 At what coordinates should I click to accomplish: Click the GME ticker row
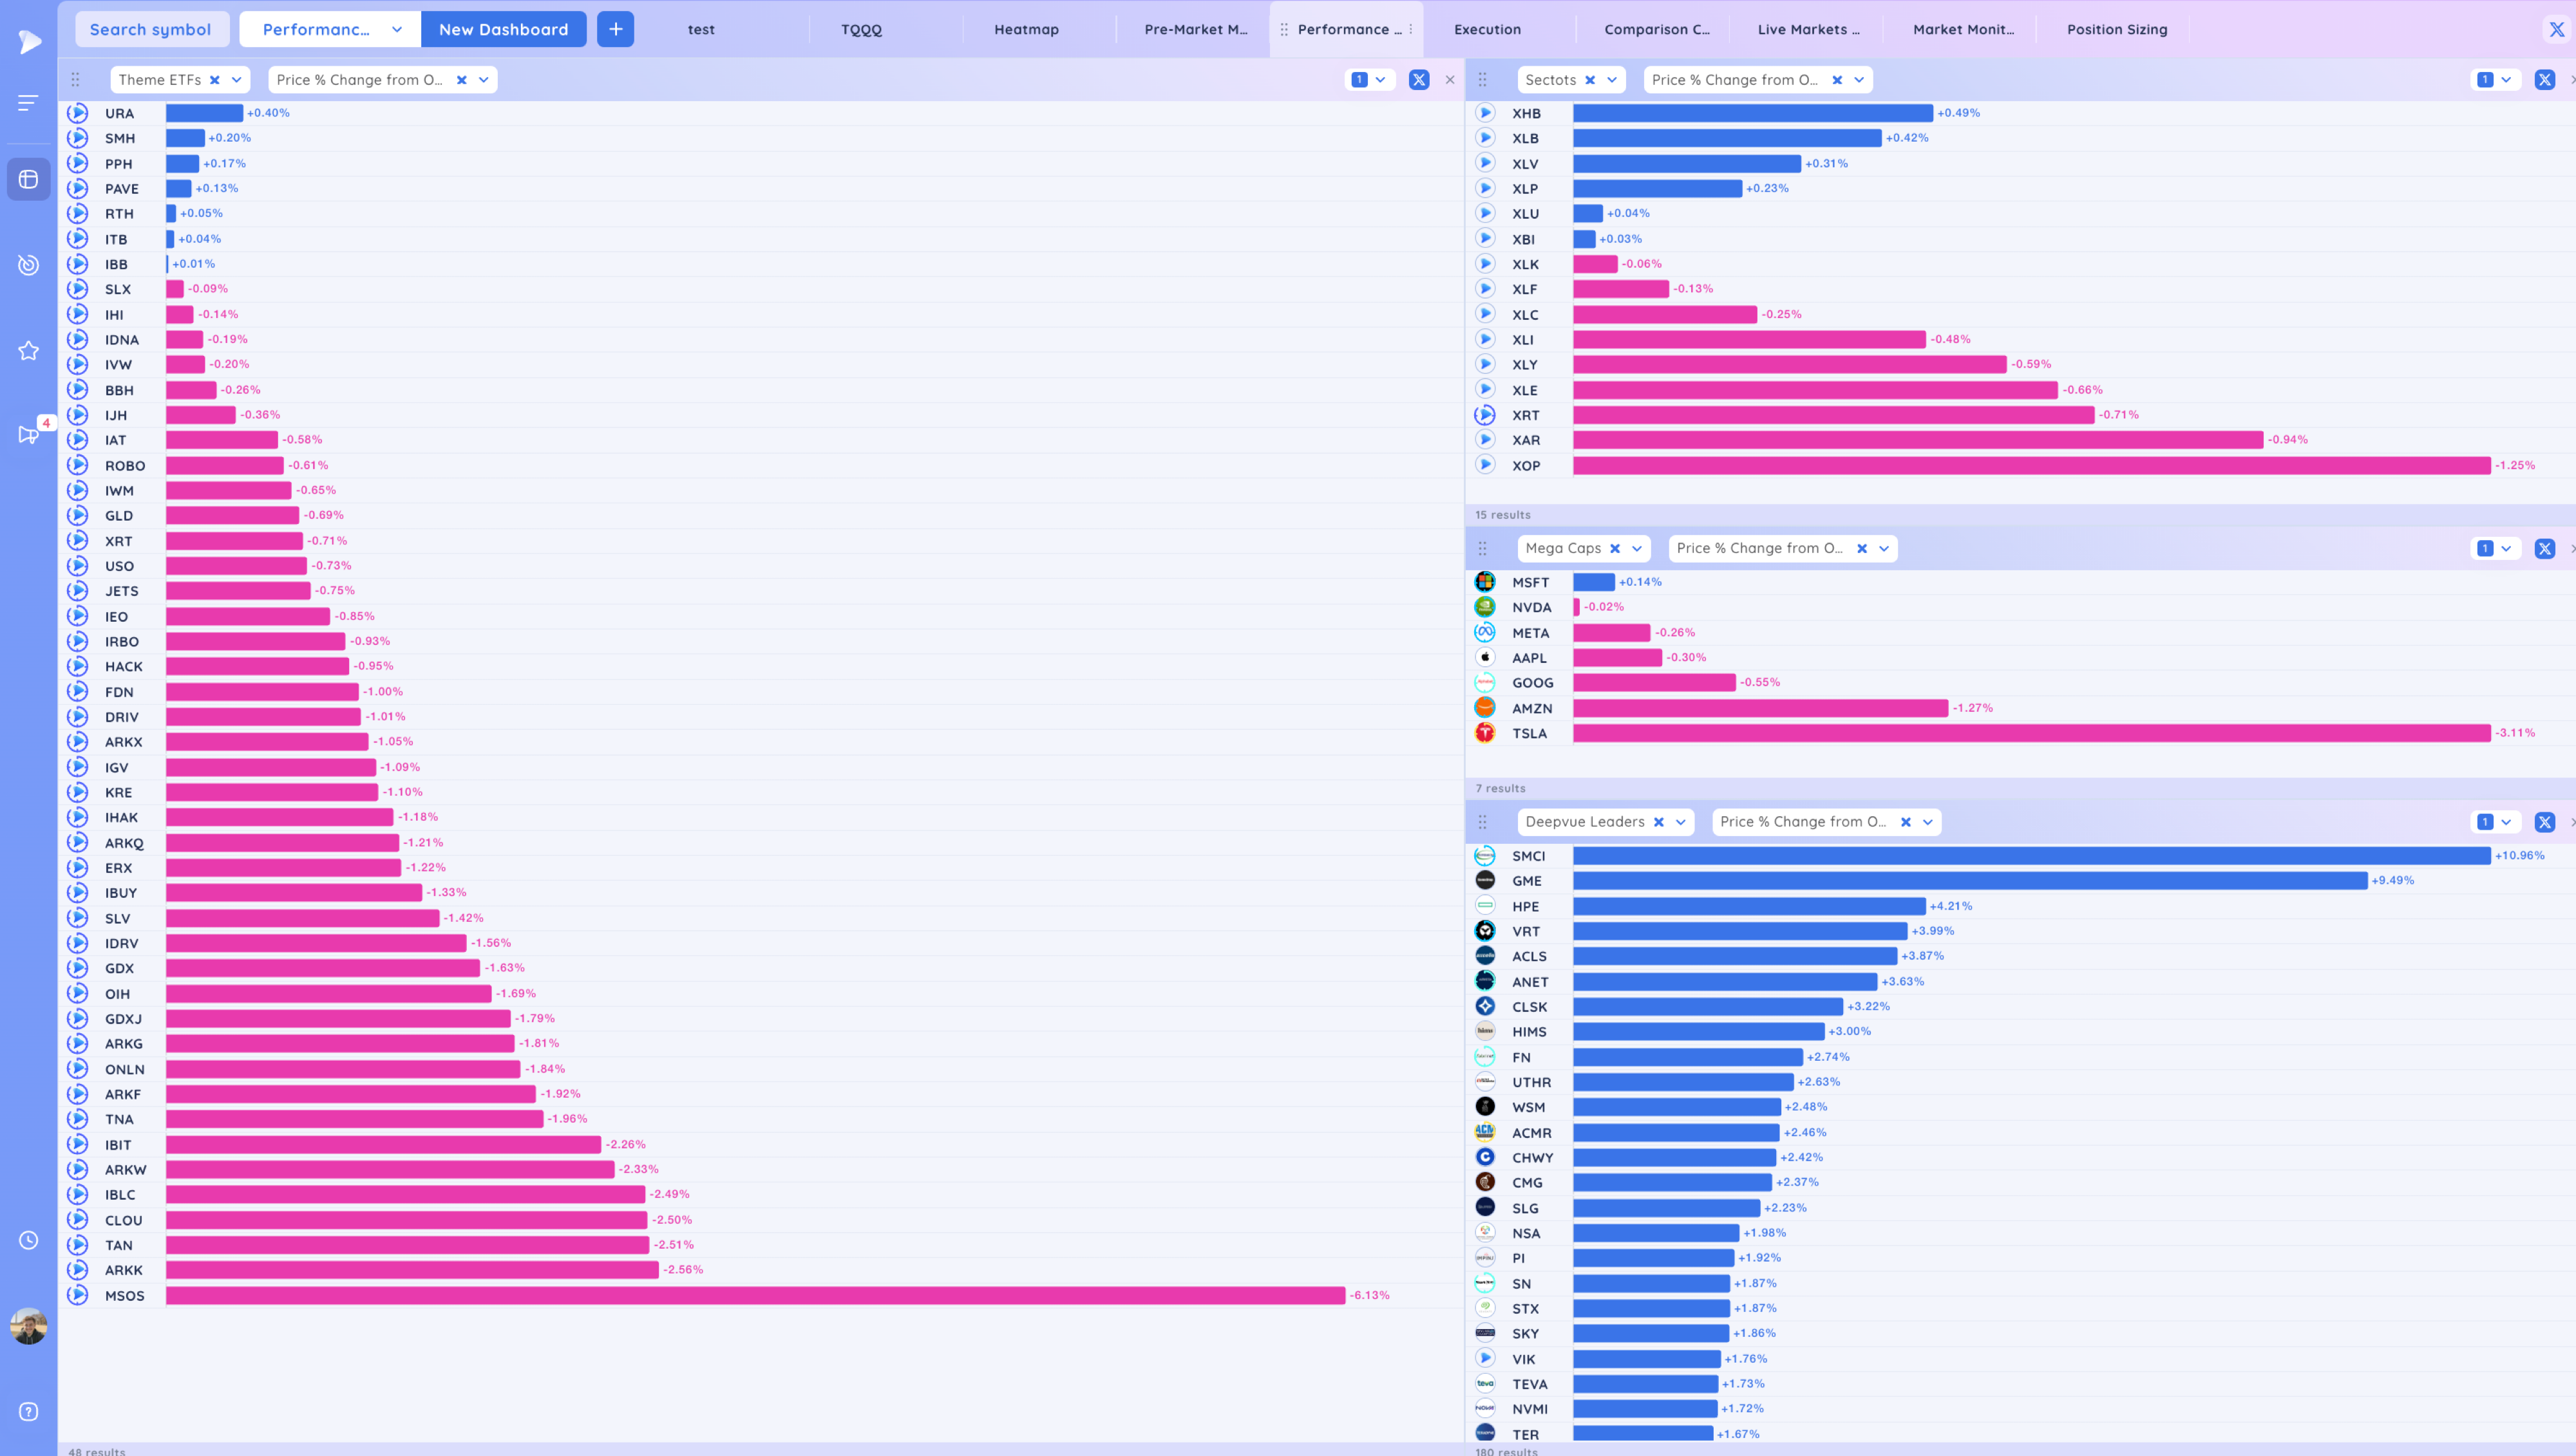coord(2021,881)
